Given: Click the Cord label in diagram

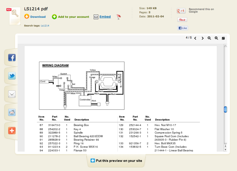Looking at the screenshot, I should [x=43, y=81].
